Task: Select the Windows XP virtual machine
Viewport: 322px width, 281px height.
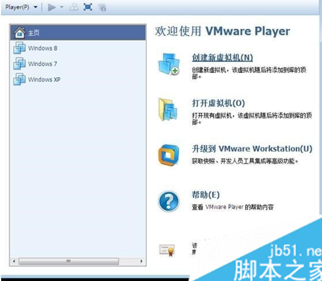Action: pos(78,79)
